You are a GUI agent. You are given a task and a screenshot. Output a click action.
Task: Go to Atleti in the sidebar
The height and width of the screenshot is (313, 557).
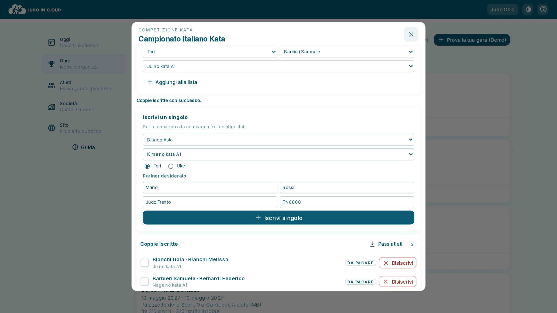point(84,85)
